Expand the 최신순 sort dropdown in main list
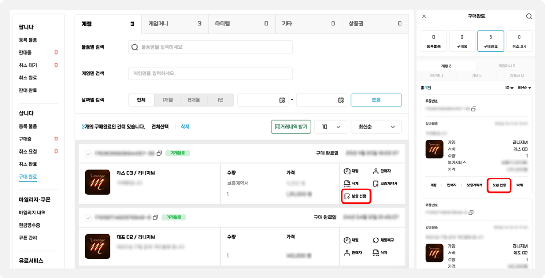The image size is (545, 278). pyautogui.click(x=376, y=127)
